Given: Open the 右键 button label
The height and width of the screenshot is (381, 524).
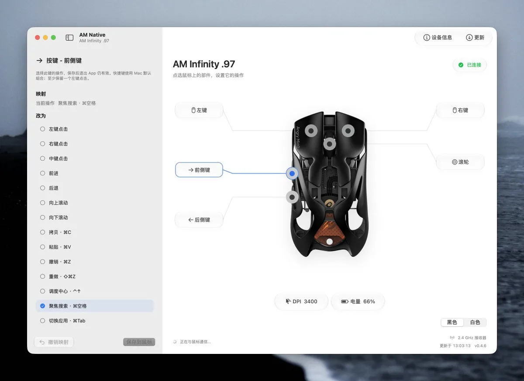Looking at the screenshot, I should [x=460, y=111].
